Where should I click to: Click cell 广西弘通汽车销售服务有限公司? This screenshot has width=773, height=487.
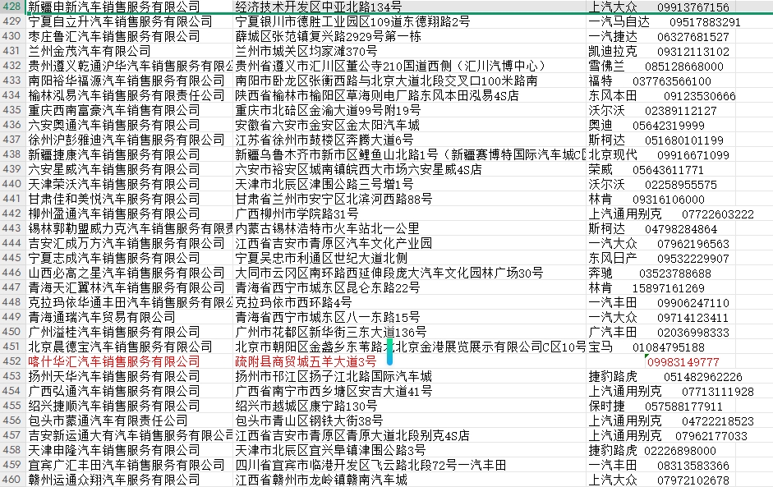click(x=114, y=392)
